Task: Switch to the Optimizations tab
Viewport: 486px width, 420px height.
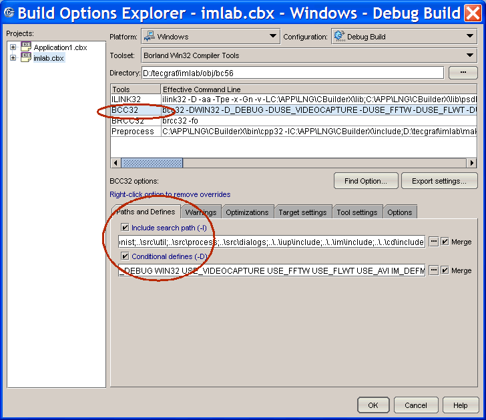Action: [247, 212]
